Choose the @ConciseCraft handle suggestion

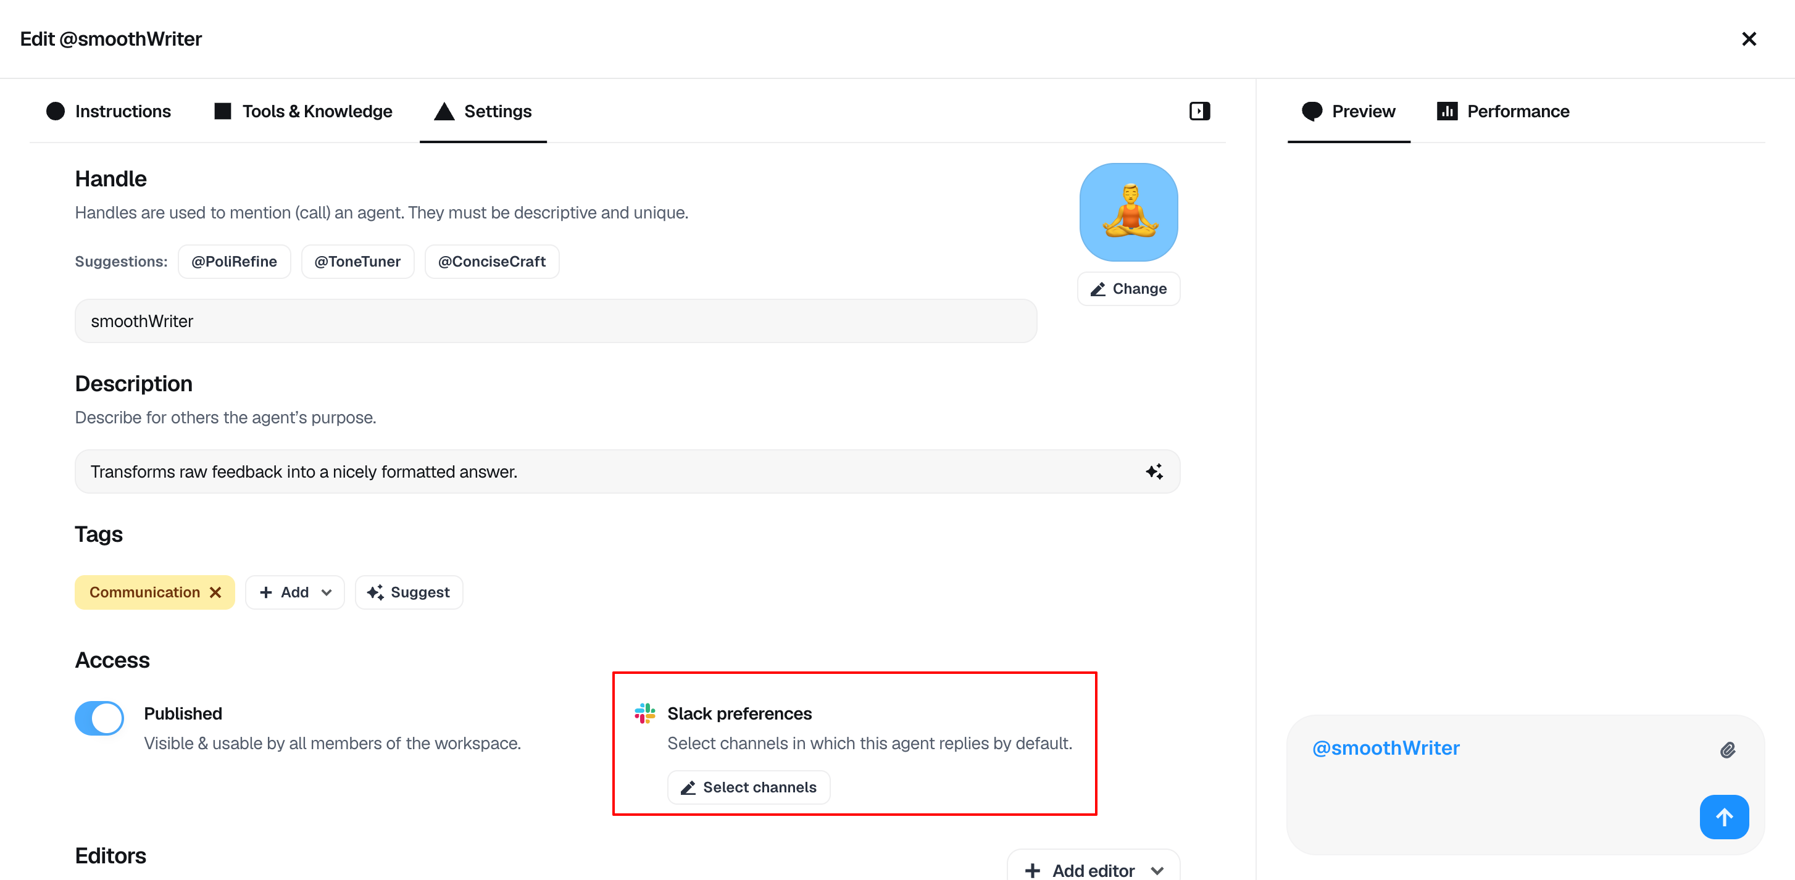point(492,262)
